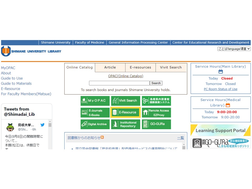Open Guide to Materials sidebar link

[16, 83]
